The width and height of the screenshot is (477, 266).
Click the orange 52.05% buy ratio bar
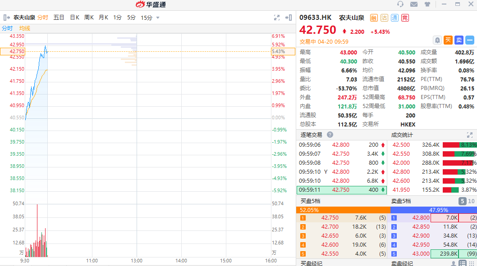pos(343,210)
